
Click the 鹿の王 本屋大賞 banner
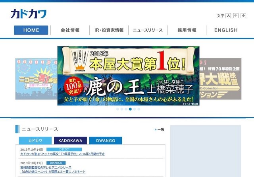(x=128, y=76)
